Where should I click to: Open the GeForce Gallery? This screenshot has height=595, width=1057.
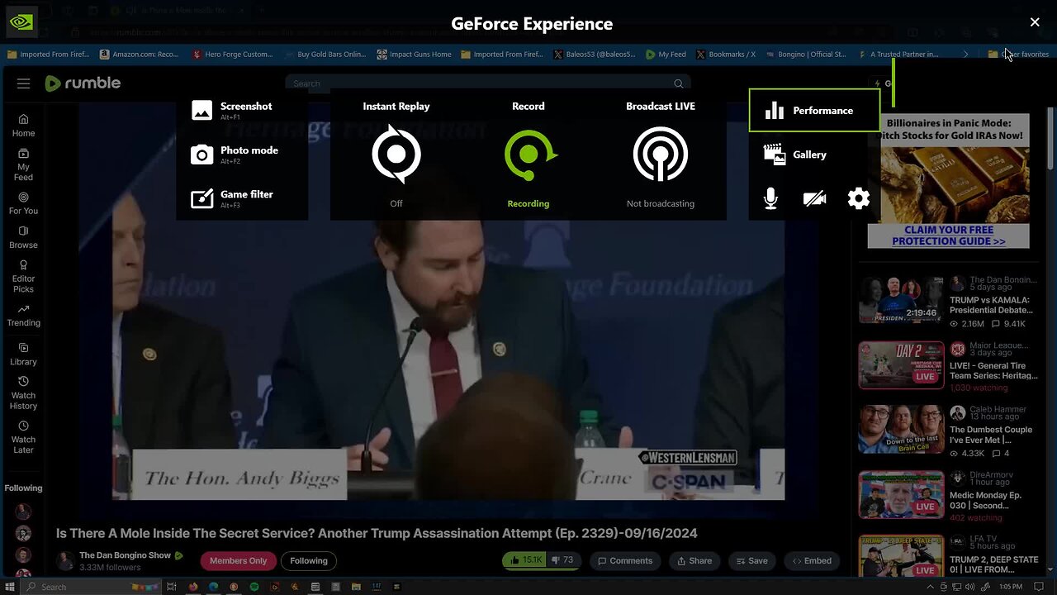pyautogui.click(x=796, y=155)
